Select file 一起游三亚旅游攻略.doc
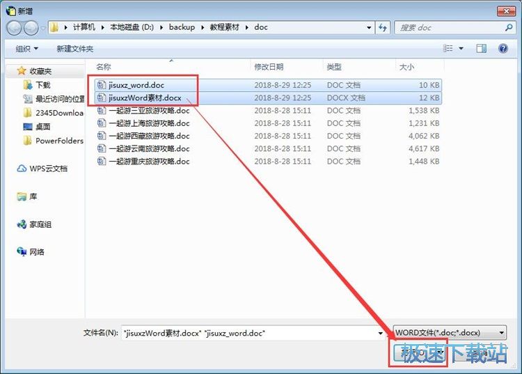The height and width of the screenshot is (374, 522). tap(269, 110)
